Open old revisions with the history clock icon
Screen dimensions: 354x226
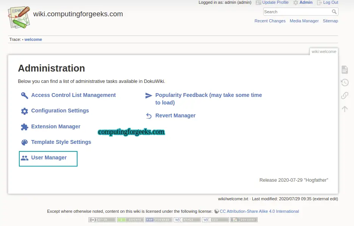tap(345, 83)
